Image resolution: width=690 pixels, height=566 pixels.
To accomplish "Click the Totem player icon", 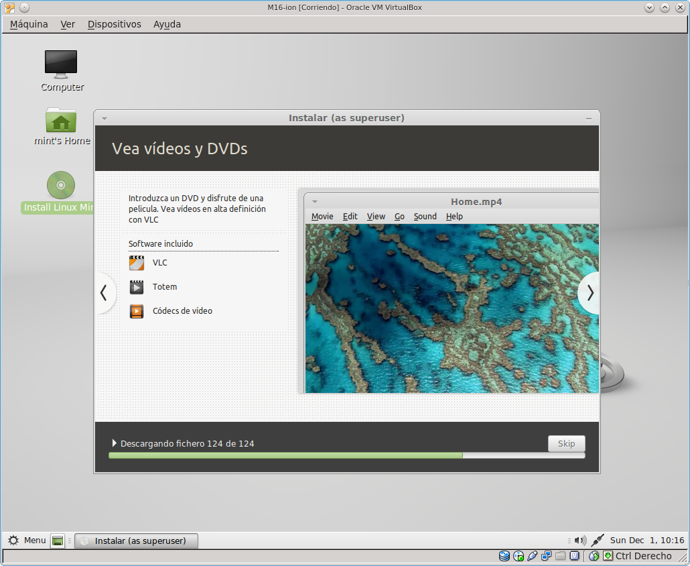I will click(137, 287).
